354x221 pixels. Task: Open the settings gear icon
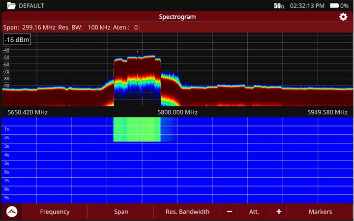click(343, 17)
